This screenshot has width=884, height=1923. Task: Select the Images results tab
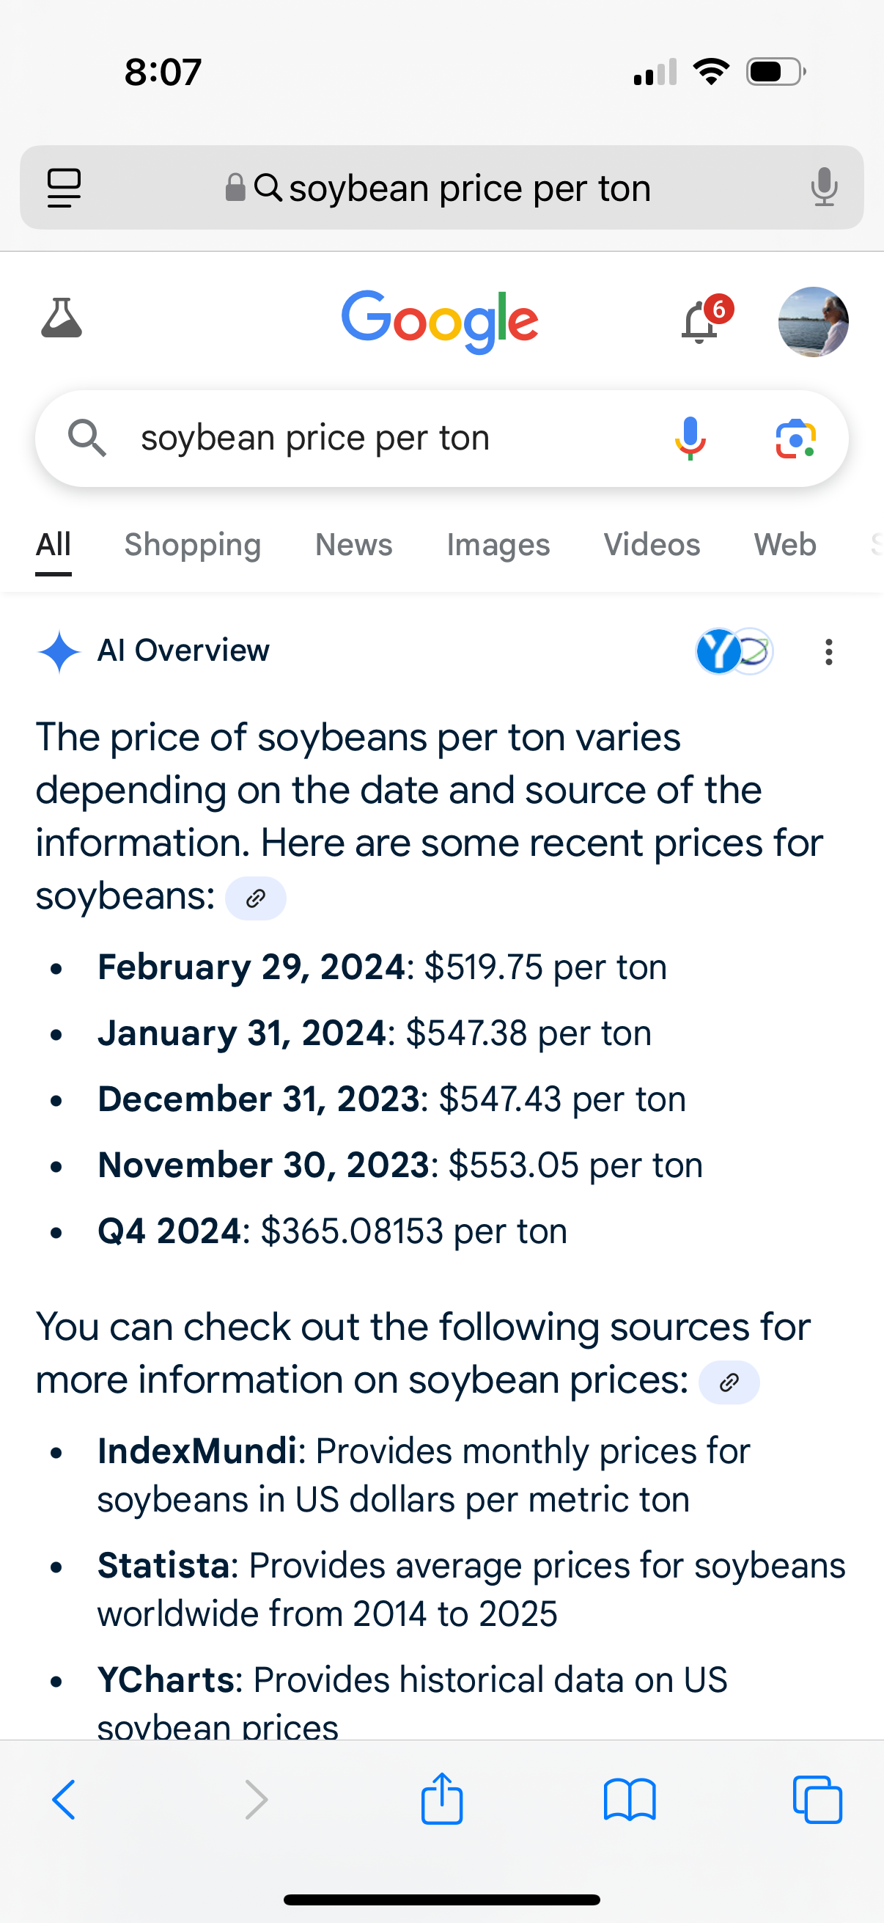(x=498, y=545)
